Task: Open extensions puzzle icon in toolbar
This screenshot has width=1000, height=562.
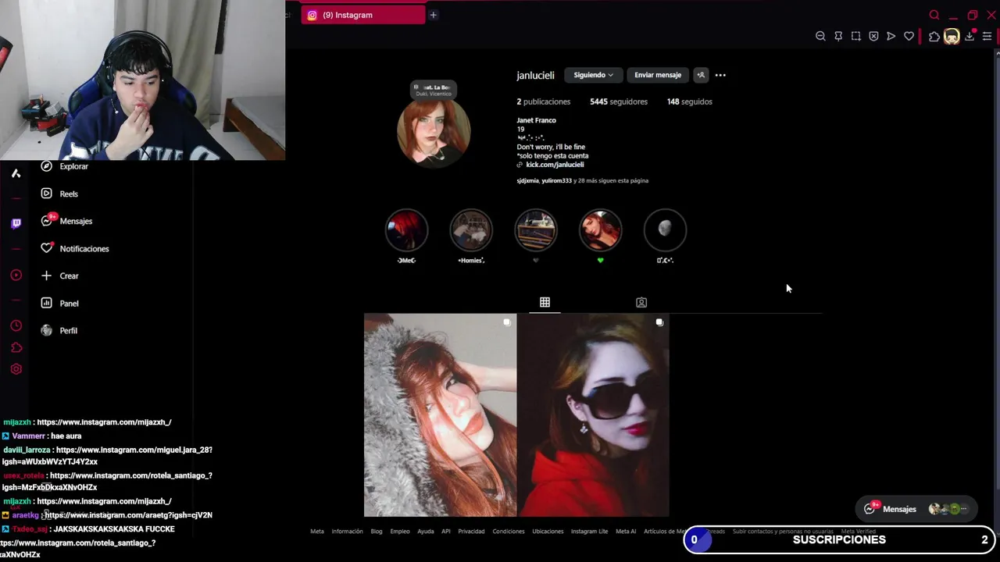Action: pos(934,36)
